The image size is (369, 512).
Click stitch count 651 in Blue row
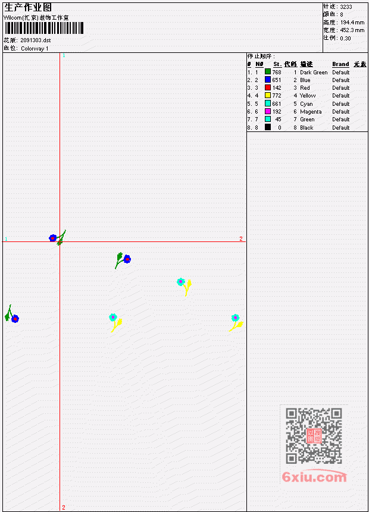point(277,80)
